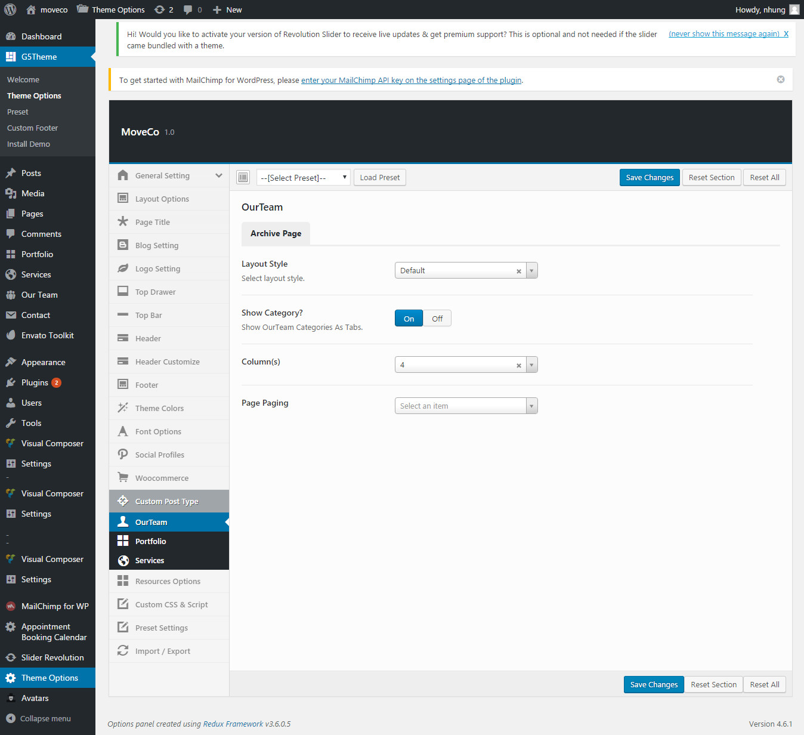Open the Plugins menu with 2 updates
This screenshot has height=735, width=804.
pyautogui.click(x=48, y=382)
